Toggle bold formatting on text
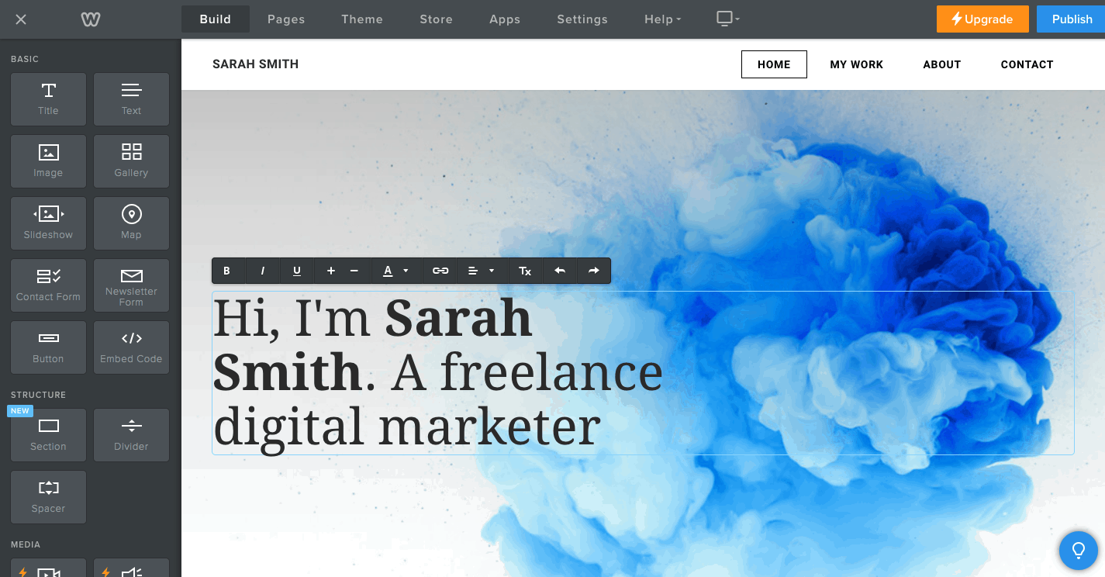The height and width of the screenshot is (577, 1105). click(227, 271)
